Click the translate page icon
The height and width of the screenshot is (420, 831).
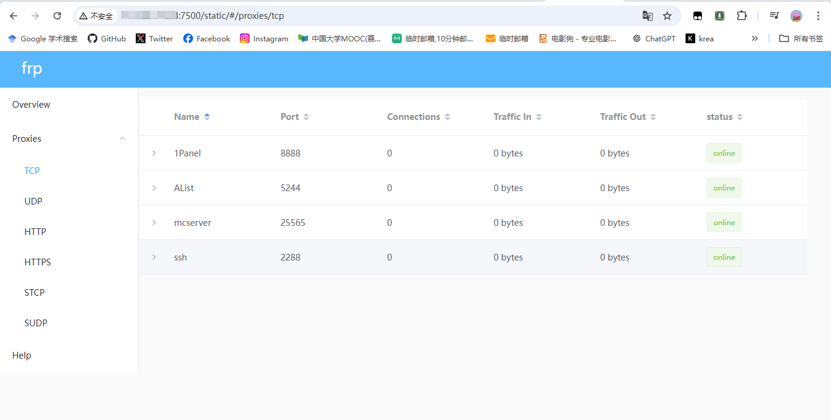[647, 16]
